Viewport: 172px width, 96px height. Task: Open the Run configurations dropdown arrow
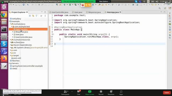73,5
